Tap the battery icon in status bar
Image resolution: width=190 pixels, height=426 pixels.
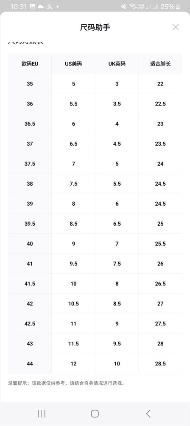click(178, 7)
